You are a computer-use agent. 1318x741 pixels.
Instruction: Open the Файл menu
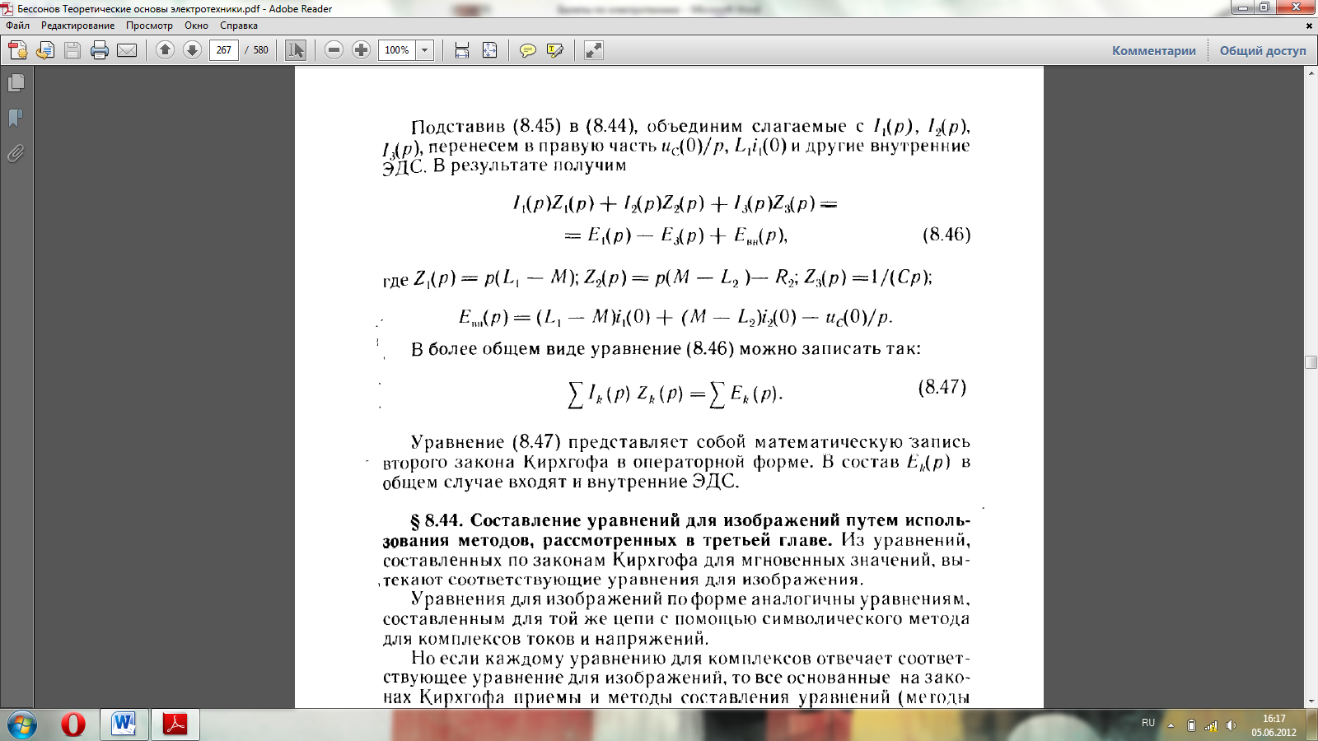pos(17,26)
